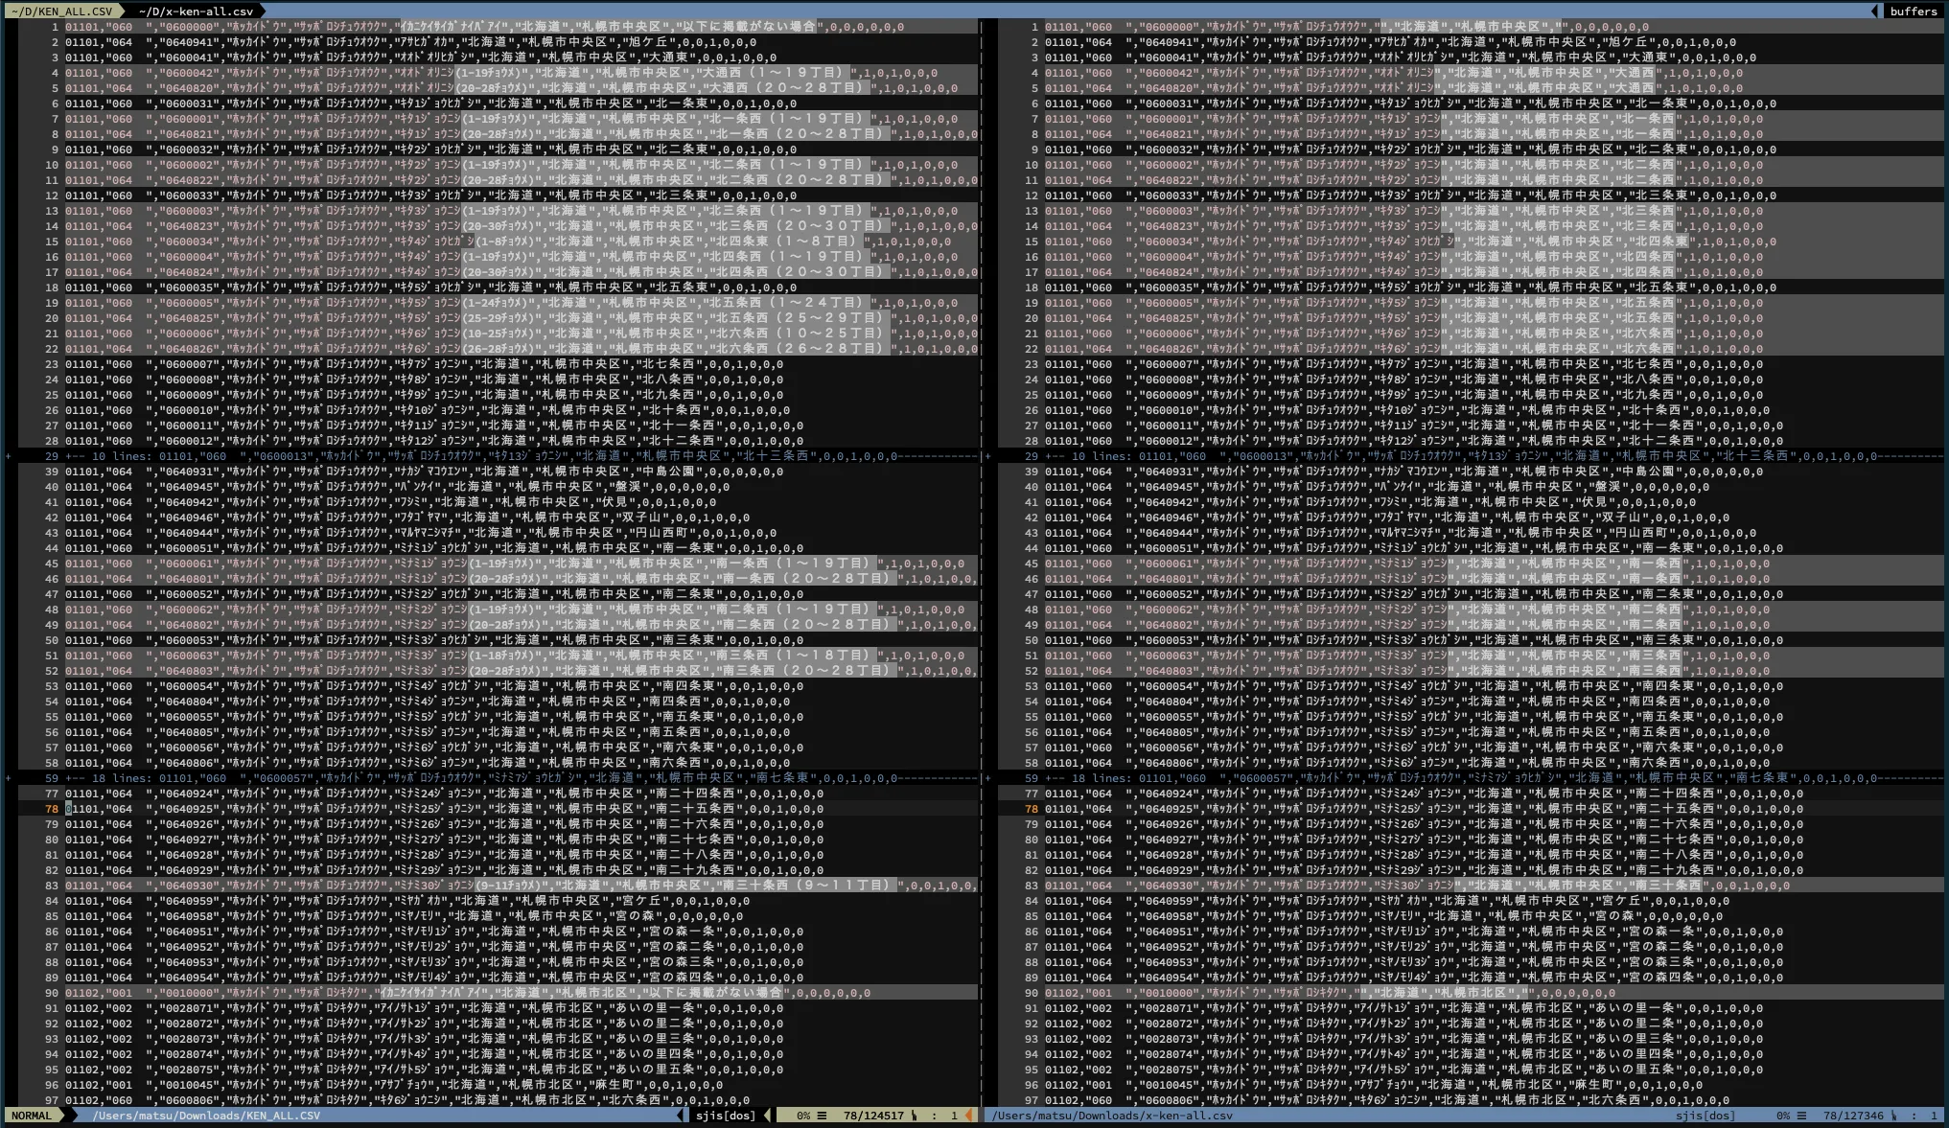Click the plus fold marker beside left line 59
The image size is (1949, 1128).
[9, 778]
